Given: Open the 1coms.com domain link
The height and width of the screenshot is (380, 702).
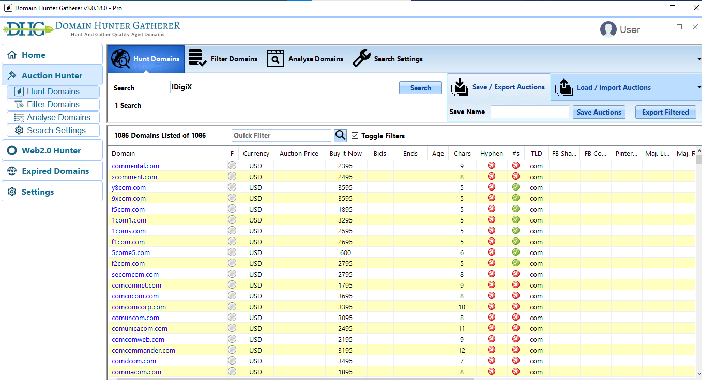Looking at the screenshot, I should click(x=129, y=231).
